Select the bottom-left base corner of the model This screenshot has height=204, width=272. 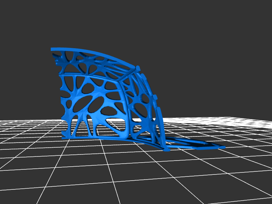[x=64, y=137]
